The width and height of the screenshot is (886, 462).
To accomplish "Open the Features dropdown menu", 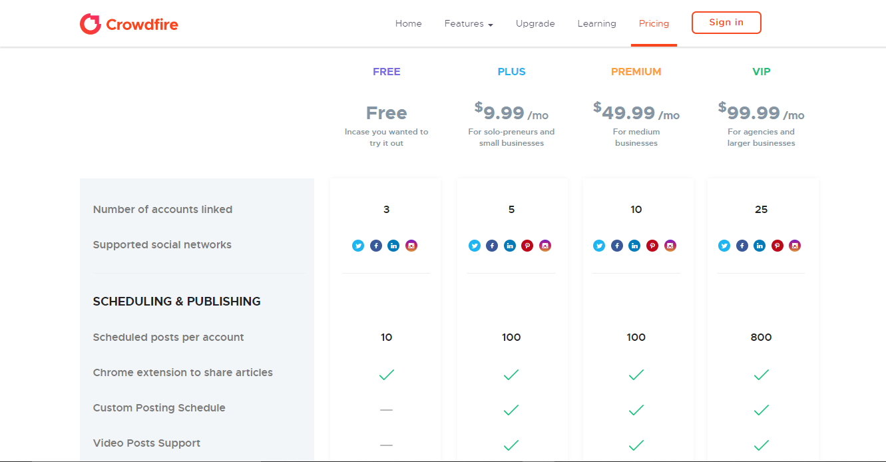I will tap(469, 23).
